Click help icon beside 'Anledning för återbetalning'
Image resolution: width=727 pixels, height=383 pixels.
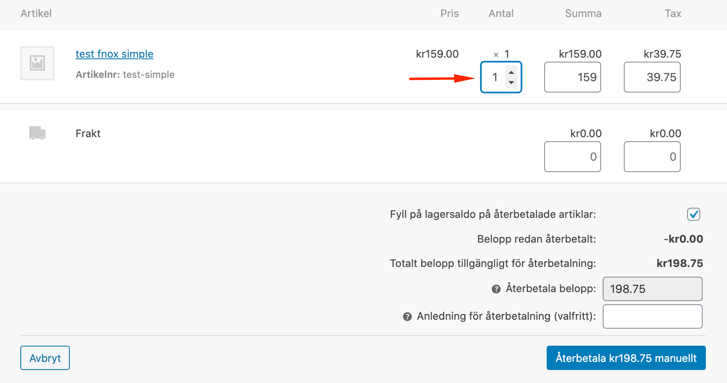pos(407,316)
